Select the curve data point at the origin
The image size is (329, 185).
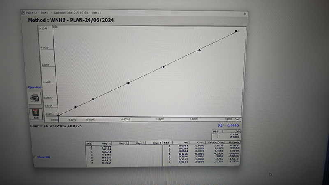[58, 116]
